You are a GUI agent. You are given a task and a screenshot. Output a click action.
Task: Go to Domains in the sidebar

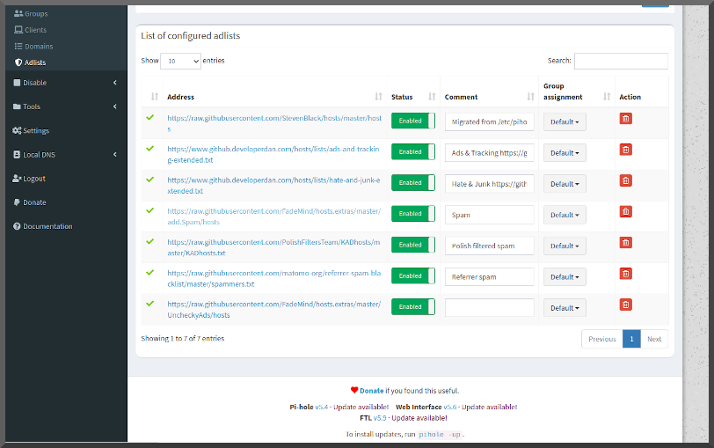pyautogui.click(x=39, y=46)
